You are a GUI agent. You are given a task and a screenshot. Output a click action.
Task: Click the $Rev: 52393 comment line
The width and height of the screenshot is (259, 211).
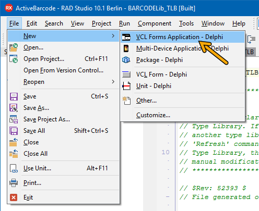click(213, 188)
